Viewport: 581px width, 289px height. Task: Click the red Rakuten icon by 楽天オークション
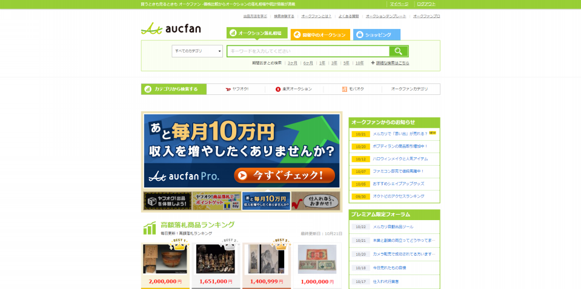(278, 89)
